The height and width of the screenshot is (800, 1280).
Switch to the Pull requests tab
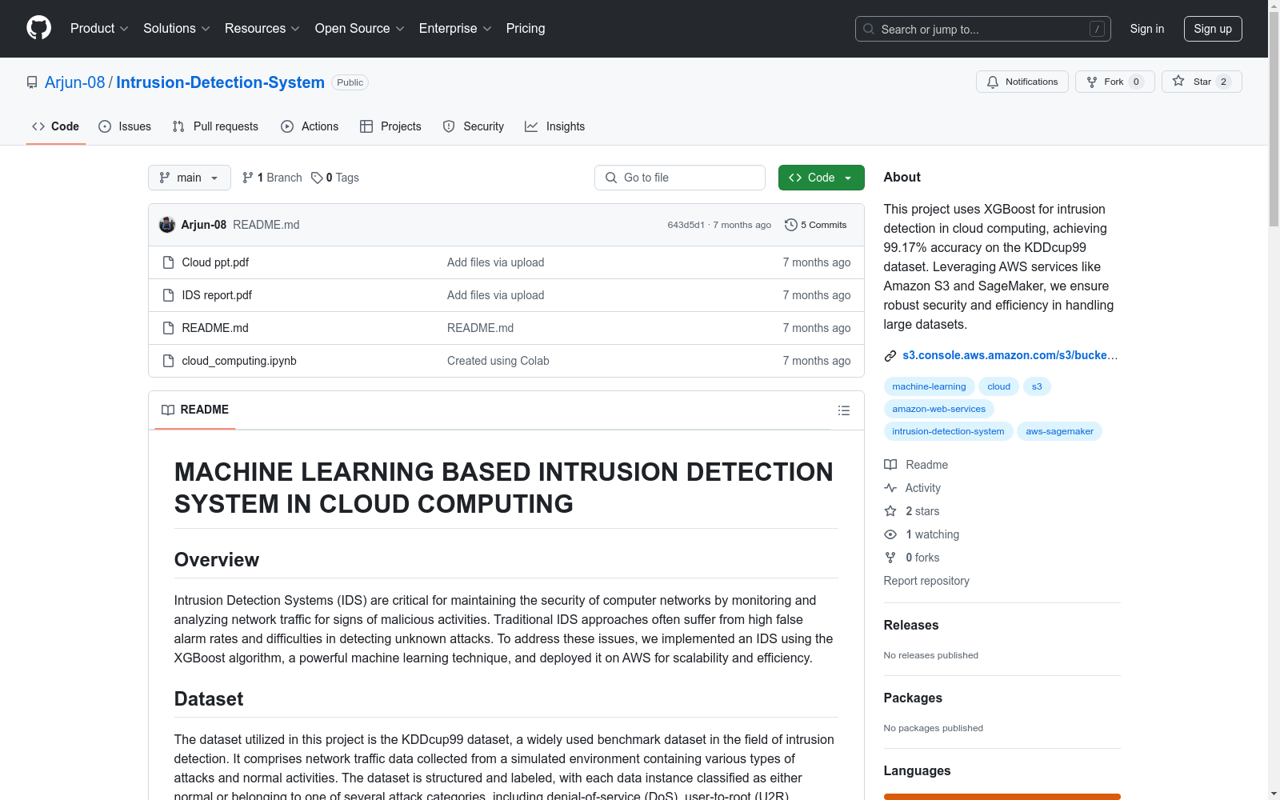[x=215, y=126]
